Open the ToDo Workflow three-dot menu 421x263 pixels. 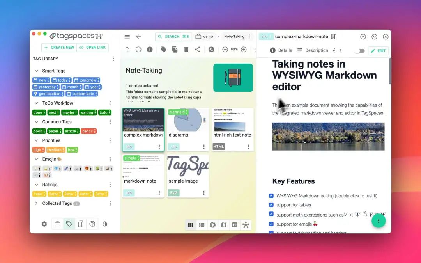[x=110, y=103]
